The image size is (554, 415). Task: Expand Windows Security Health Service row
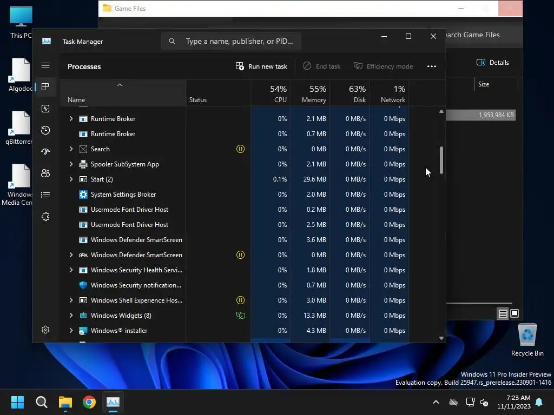tap(71, 270)
